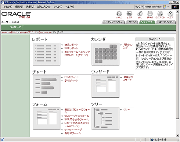Click the プロシージャのフォーム link
The image size is (180, 142).
point(77,116)
